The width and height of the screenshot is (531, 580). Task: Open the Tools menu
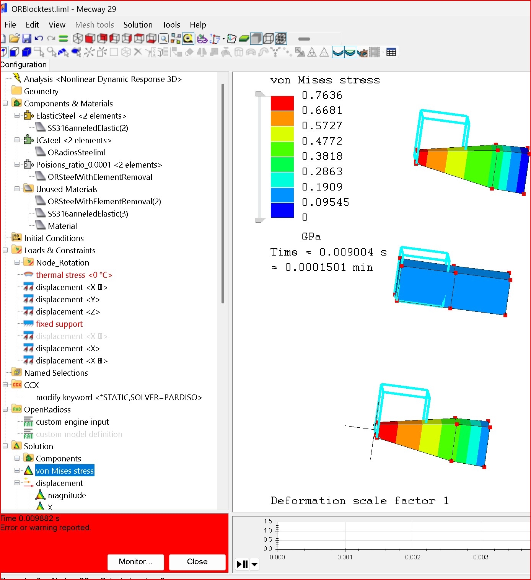(171, 25)
